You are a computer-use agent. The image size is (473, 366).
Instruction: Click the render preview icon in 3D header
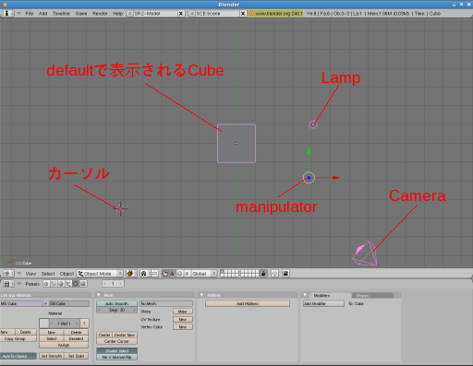(274, 274)
